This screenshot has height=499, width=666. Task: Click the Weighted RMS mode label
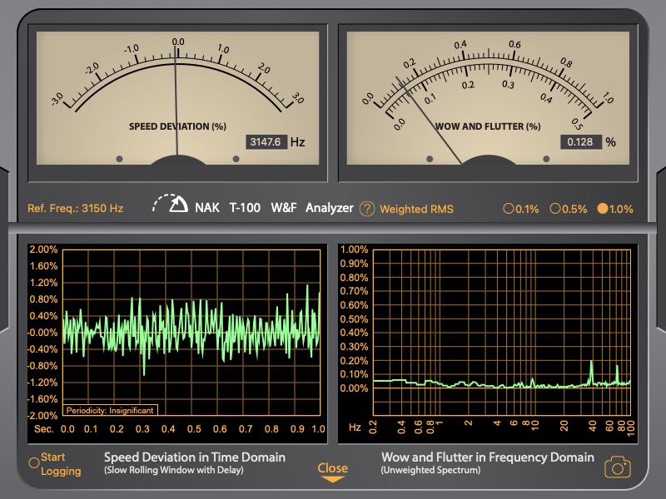point(416,210)
